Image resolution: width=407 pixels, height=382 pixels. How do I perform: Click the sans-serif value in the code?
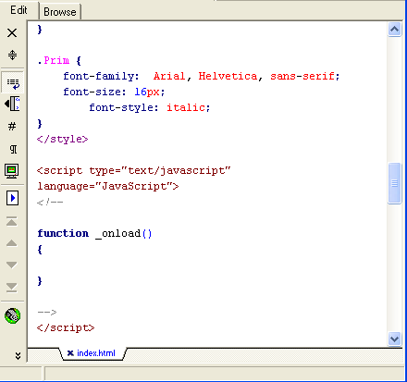click(302, 76)
